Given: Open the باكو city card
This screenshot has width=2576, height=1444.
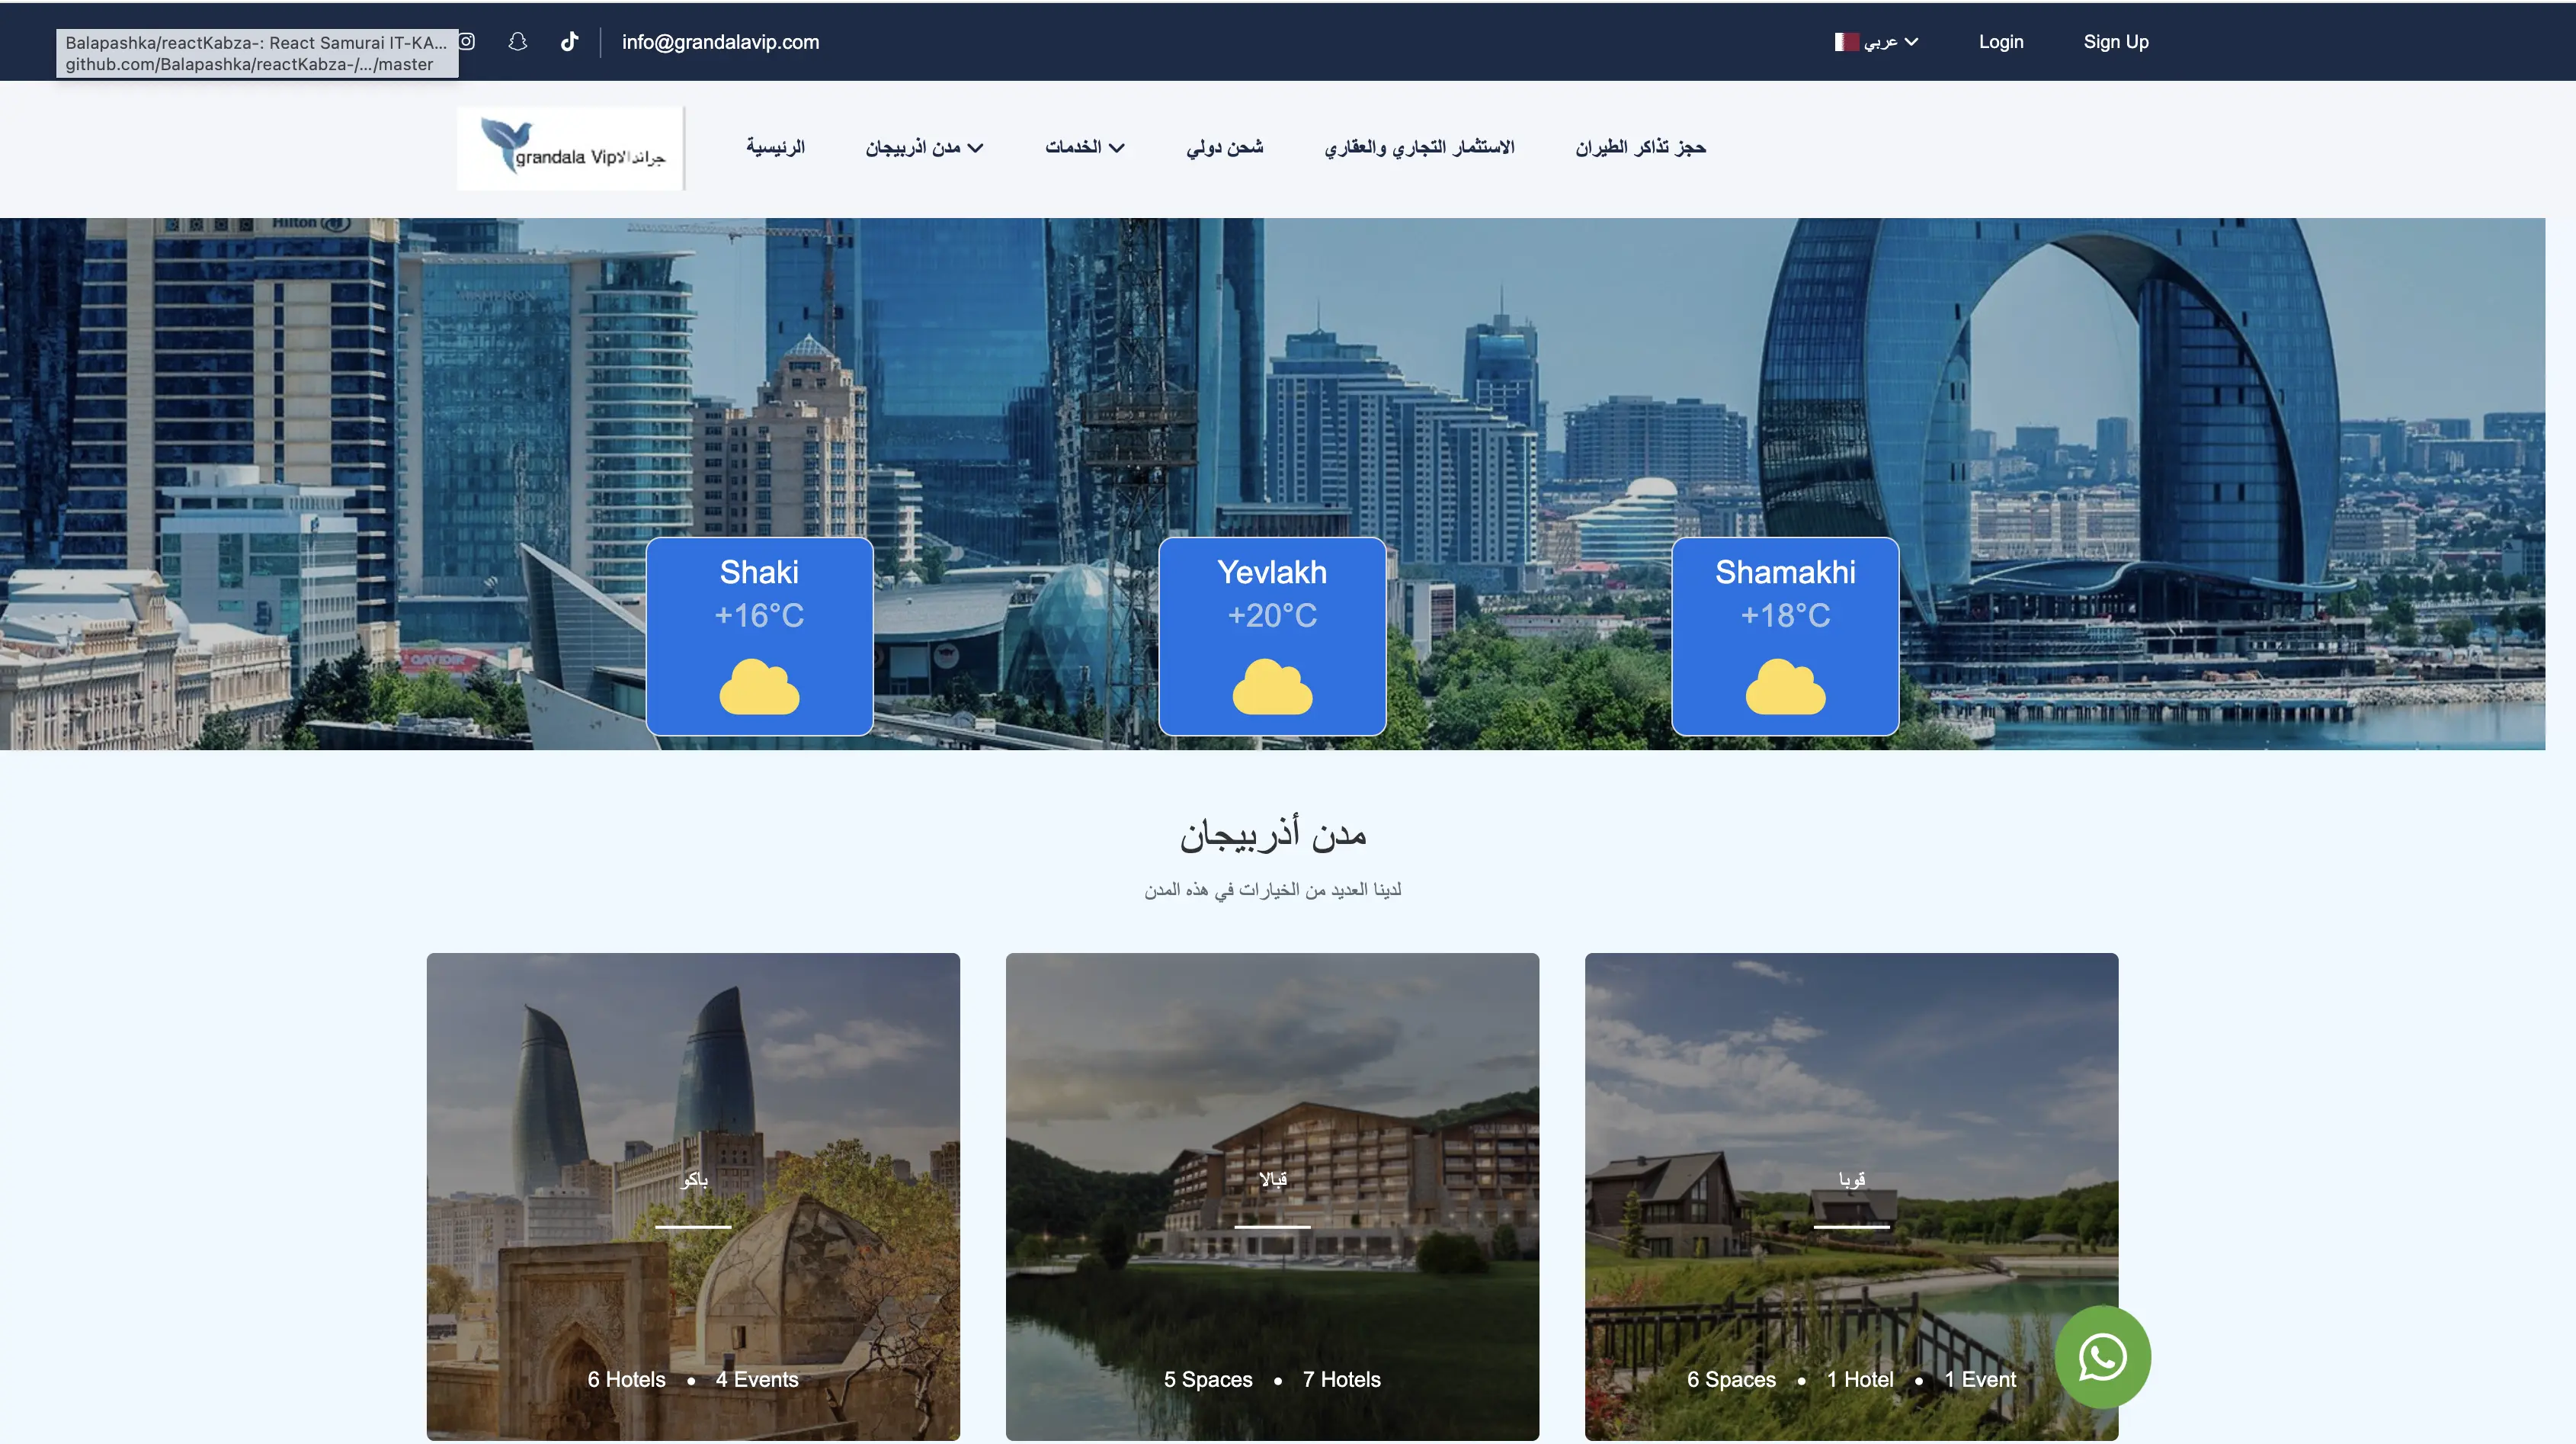Looking at the screenshot, I should tap(693, 1195).
